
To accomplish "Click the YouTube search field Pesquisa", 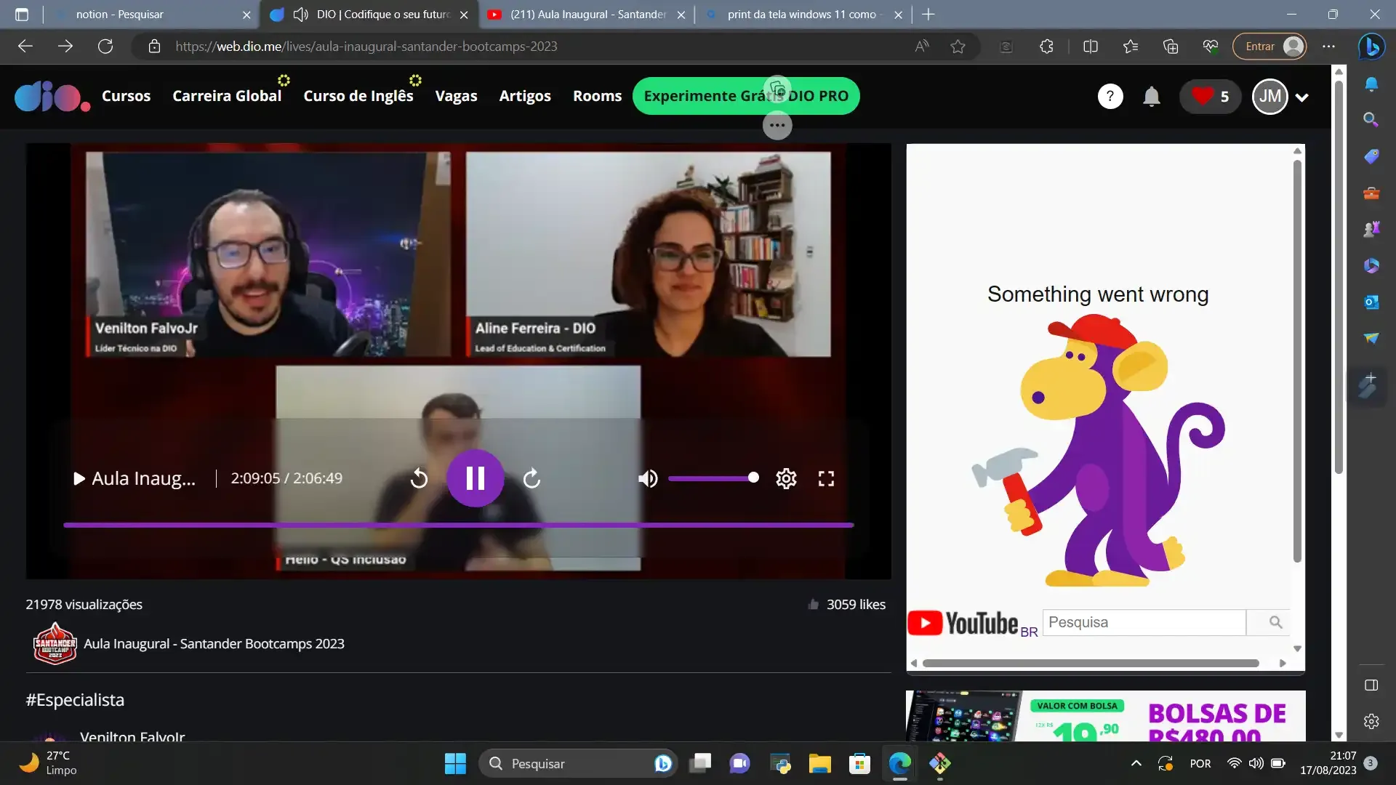I will point(1144,622).
